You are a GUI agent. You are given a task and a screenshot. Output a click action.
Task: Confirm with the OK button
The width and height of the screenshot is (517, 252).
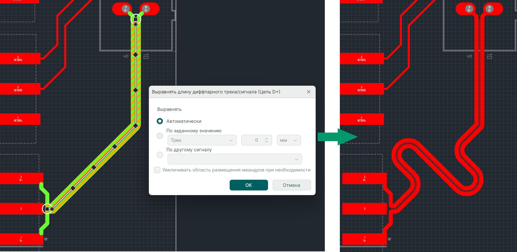249,185
